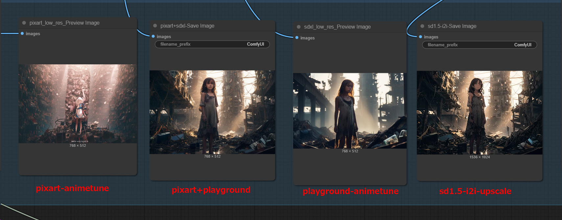The height and width of the screenshot is (220, 562).
Task: Collapse the pixart_low_res_Preview Image node
Action: click(x=24, y=23)
